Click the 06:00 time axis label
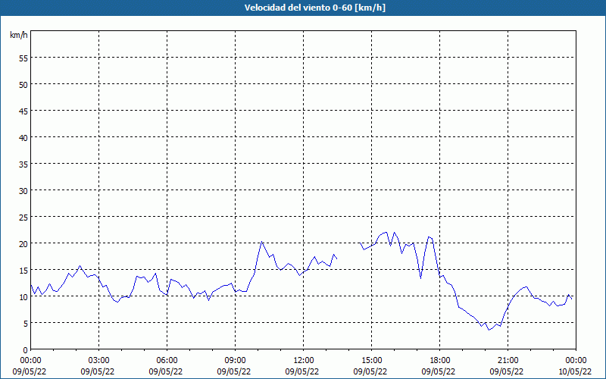The height and width of the screenshot is (379, 606). [167, 361]
